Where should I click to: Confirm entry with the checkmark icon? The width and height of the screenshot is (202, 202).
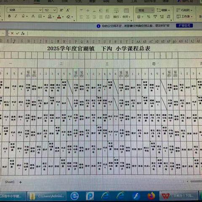[18, 33]
